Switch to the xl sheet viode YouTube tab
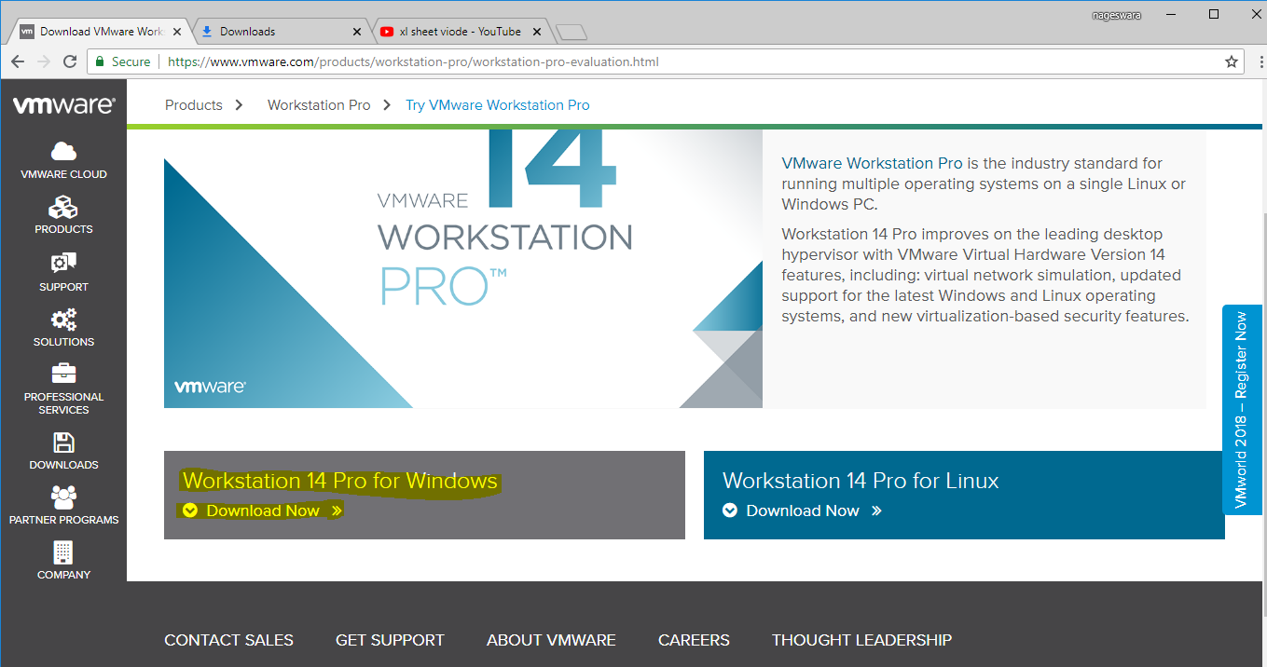This screenshot has width=1267, height=667. pos(460,31)
